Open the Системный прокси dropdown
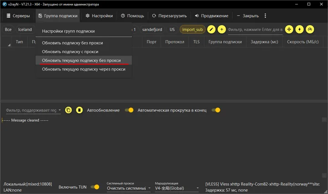328x194 pixels. pyautogui.click(x=128, y=189)
